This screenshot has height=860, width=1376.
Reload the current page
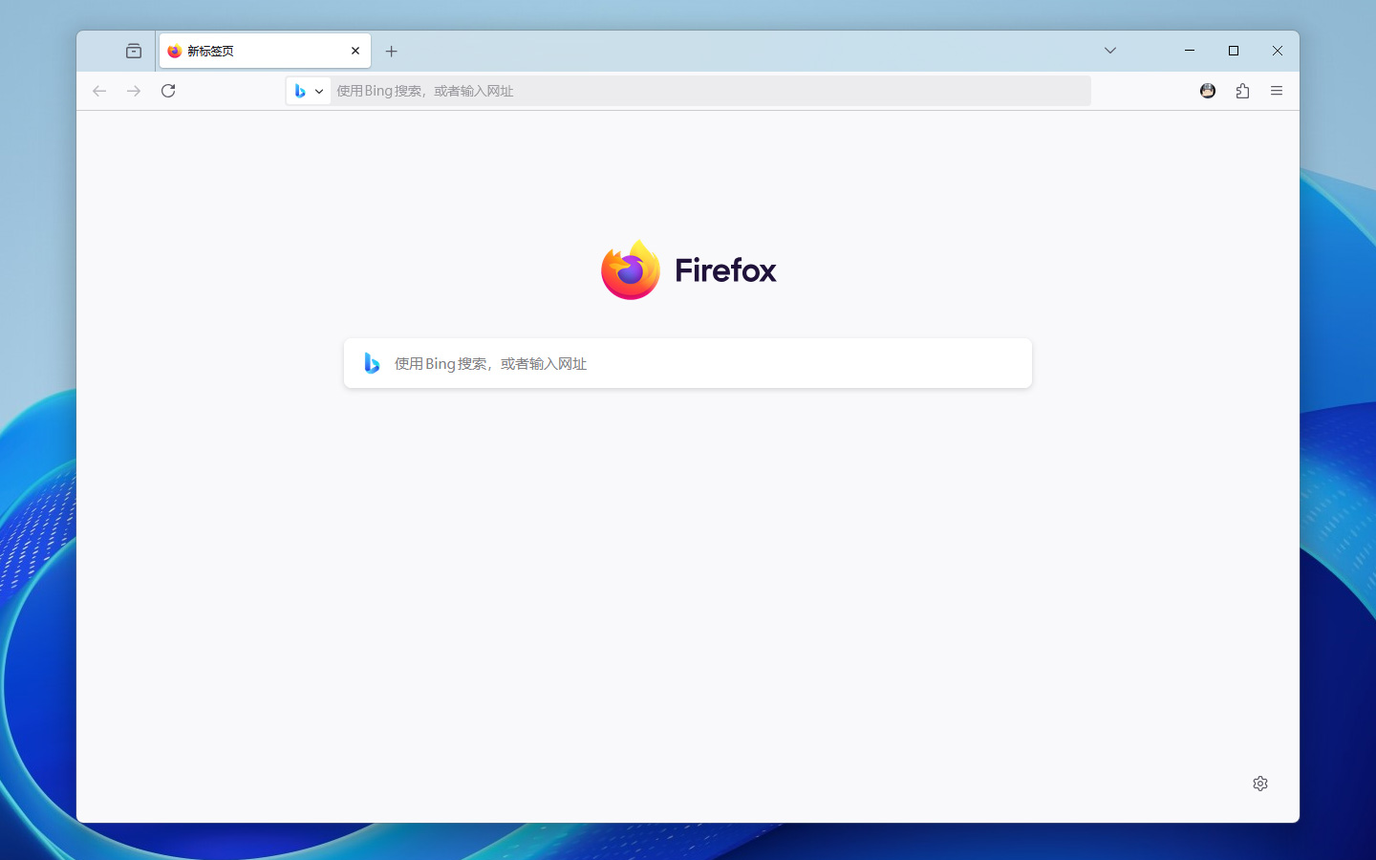(x=168, y=91)
